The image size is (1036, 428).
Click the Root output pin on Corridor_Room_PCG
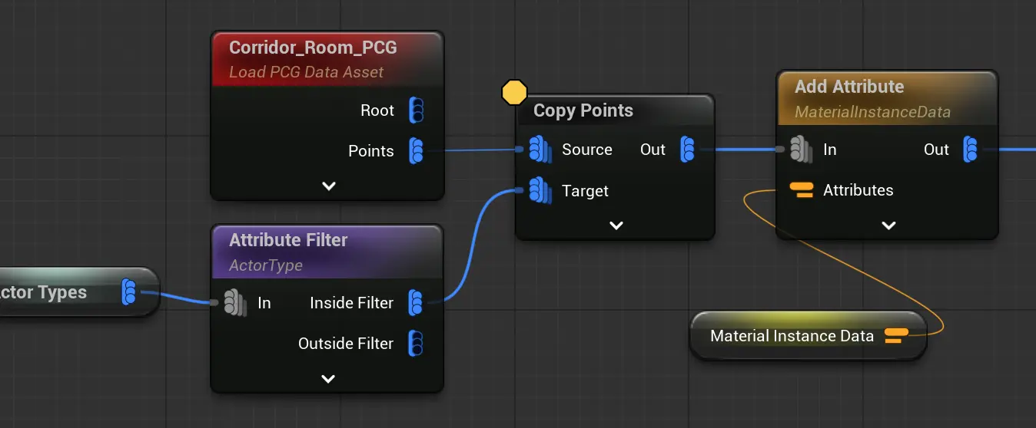[x=416, y=110]
